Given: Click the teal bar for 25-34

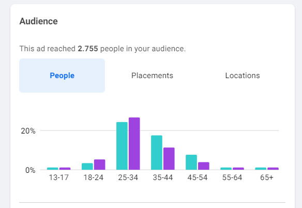Looking at the screenshot, I should pos(122,146).
